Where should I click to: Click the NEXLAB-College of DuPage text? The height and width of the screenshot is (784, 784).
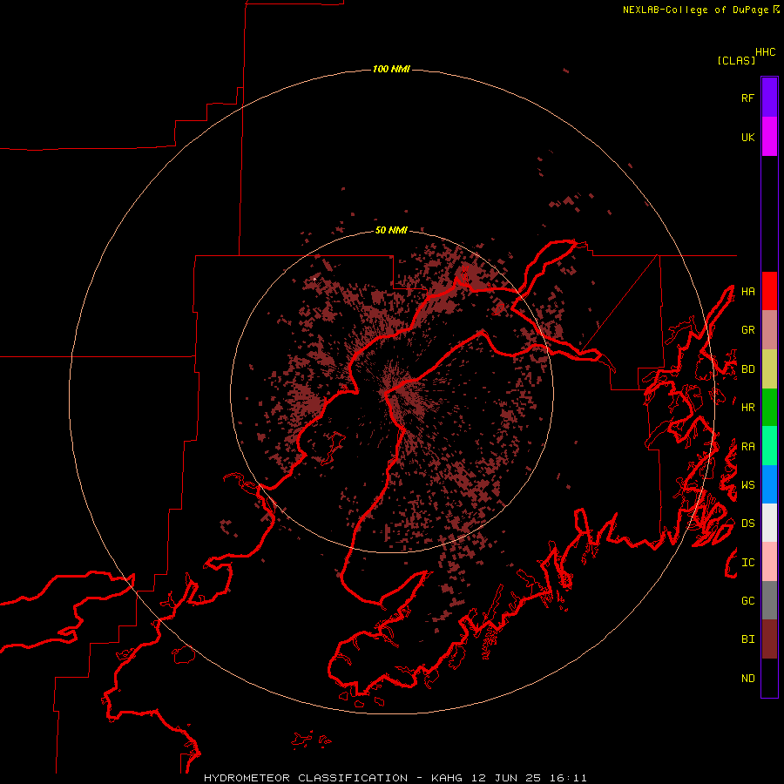coord(695,10)
